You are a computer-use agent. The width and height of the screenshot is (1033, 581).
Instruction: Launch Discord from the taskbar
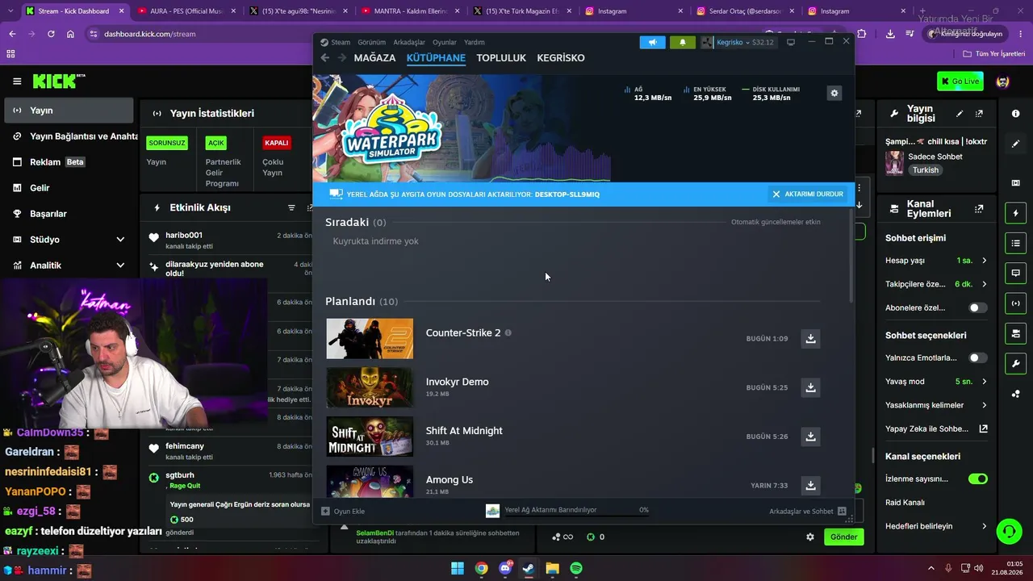tap(505, 568)
